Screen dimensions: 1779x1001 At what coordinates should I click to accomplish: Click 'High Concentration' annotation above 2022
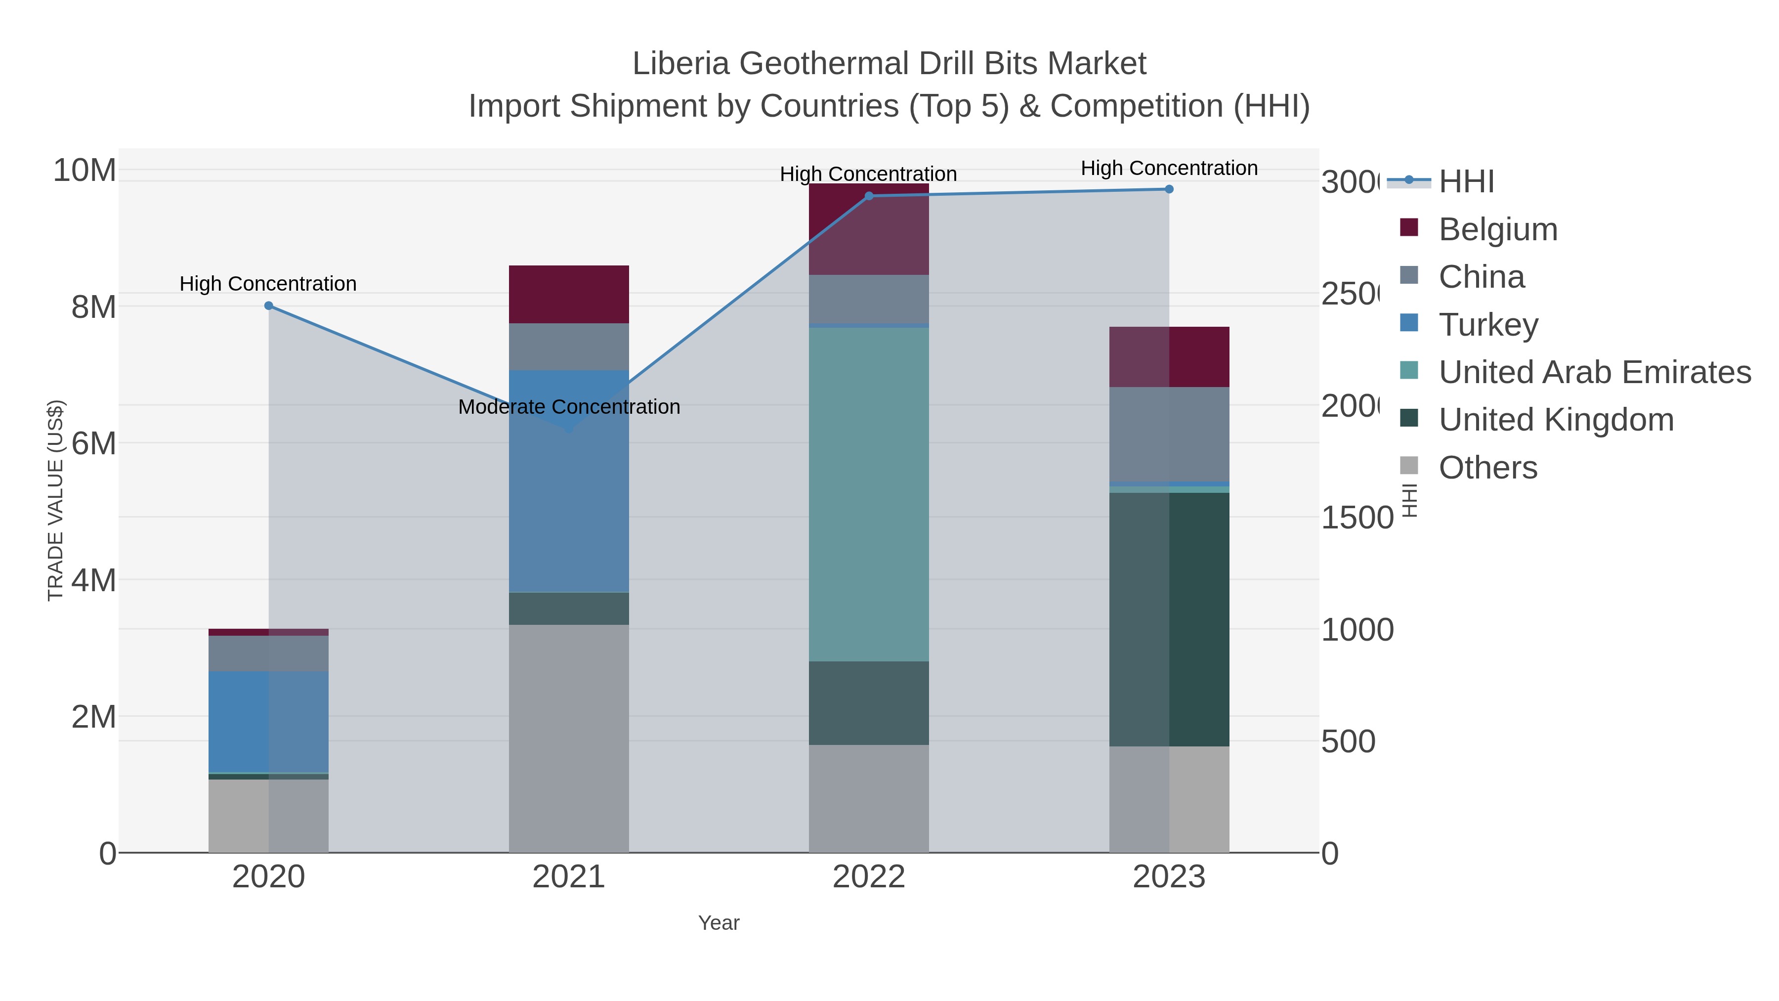click(869, 174)
